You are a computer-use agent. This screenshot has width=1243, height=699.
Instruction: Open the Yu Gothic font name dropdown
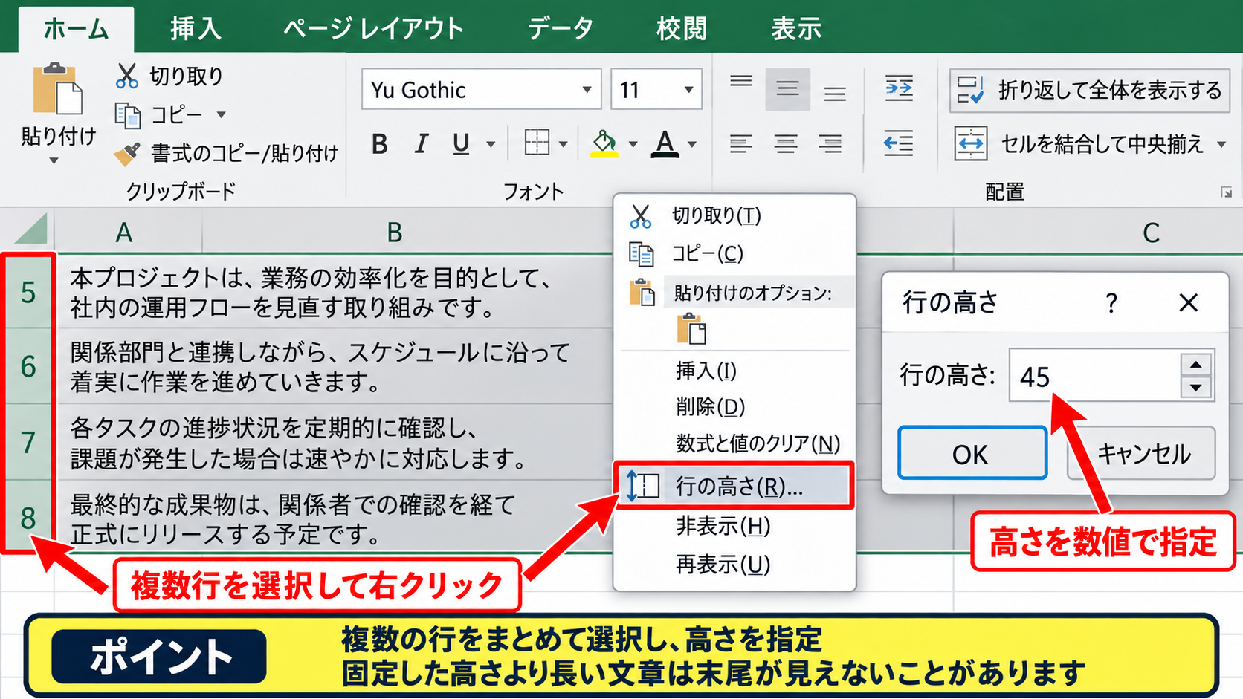coord(587,90)
